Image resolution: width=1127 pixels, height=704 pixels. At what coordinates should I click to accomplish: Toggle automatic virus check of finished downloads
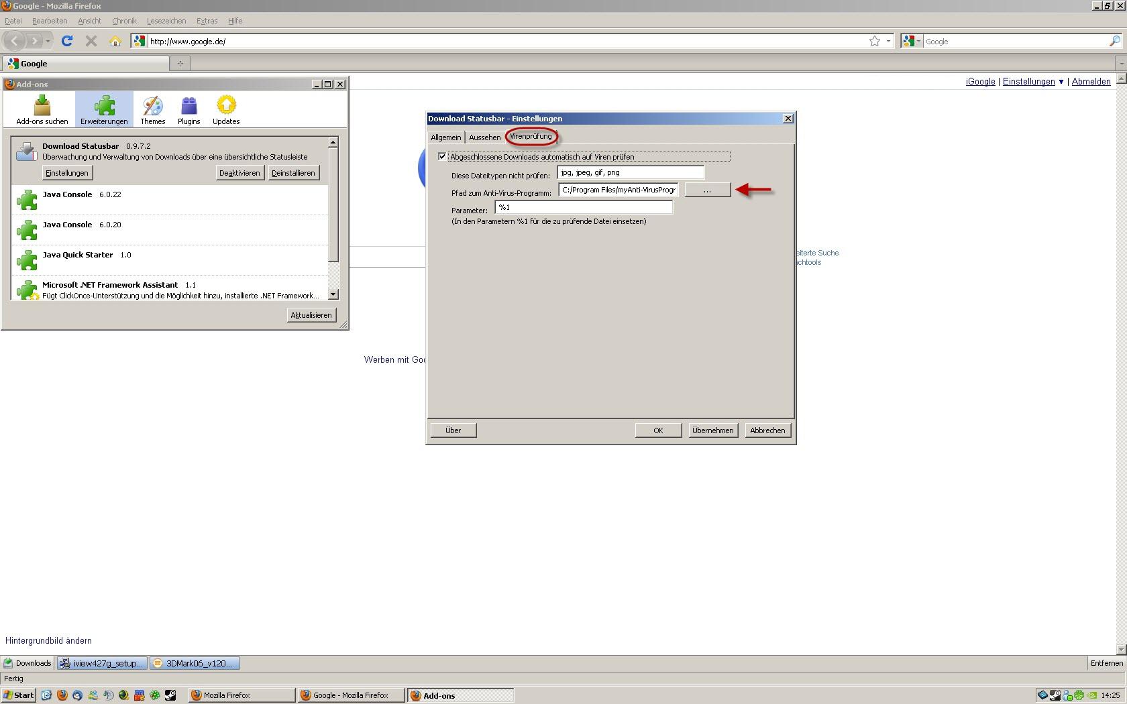(x=442, y=156)
